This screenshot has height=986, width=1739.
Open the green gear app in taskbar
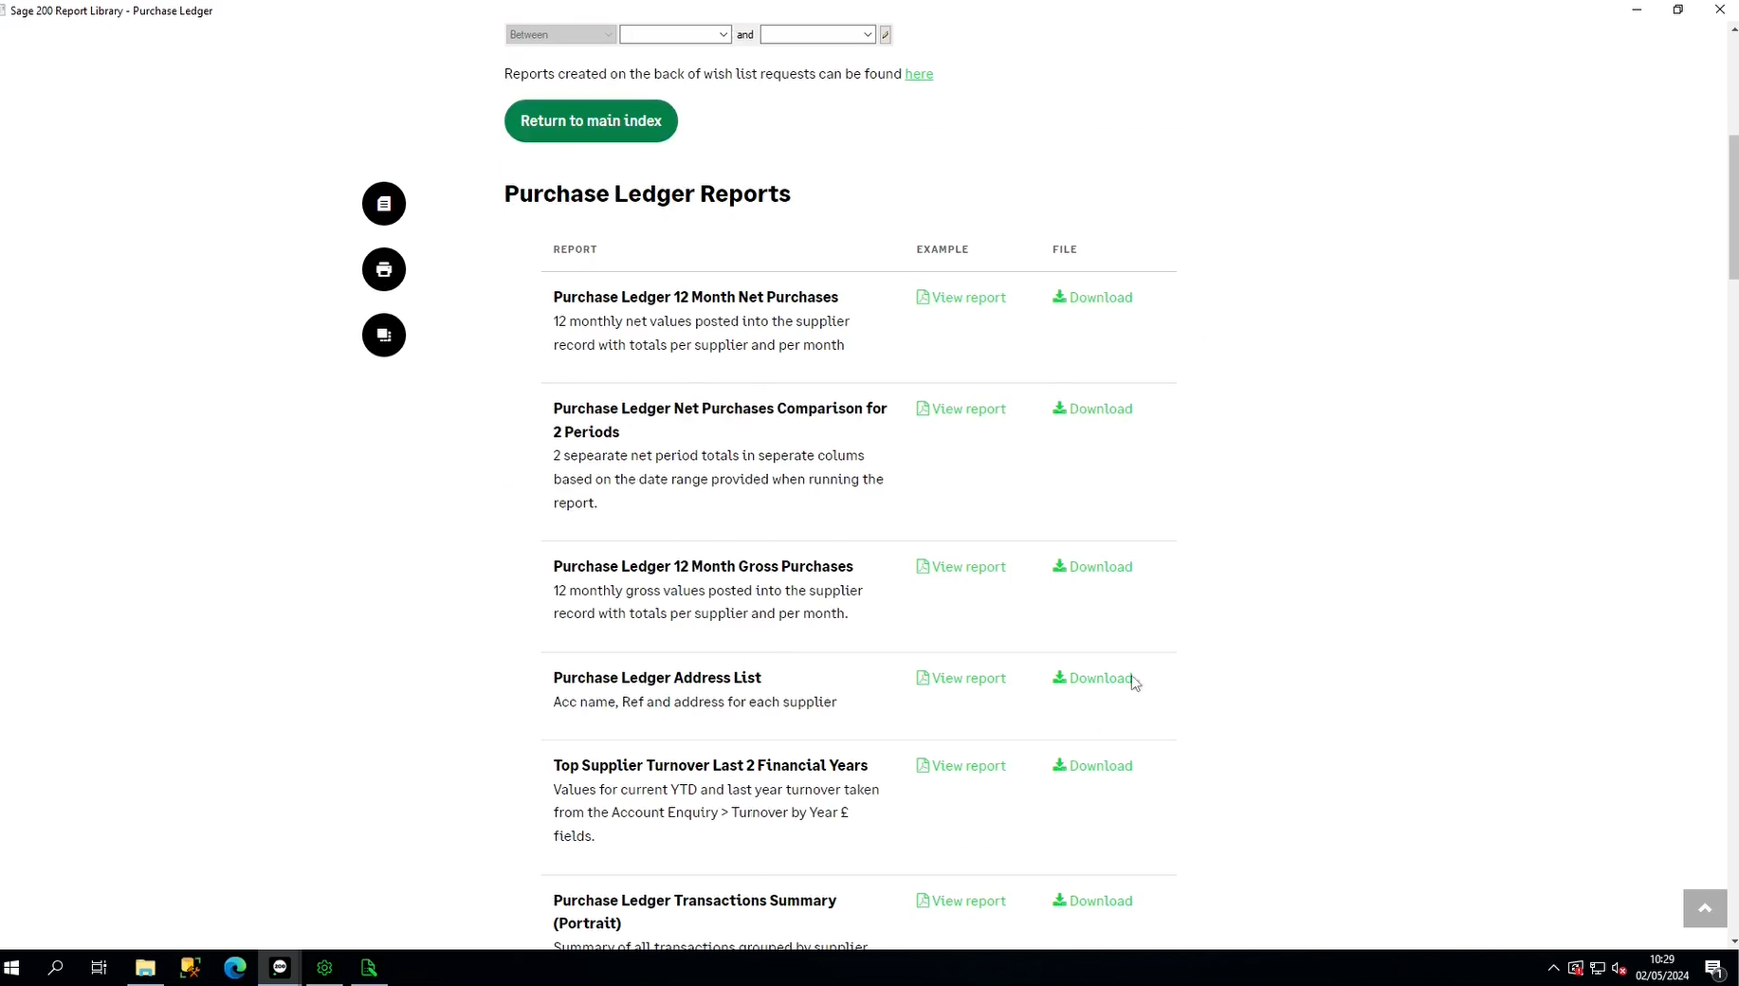point(324,967)
